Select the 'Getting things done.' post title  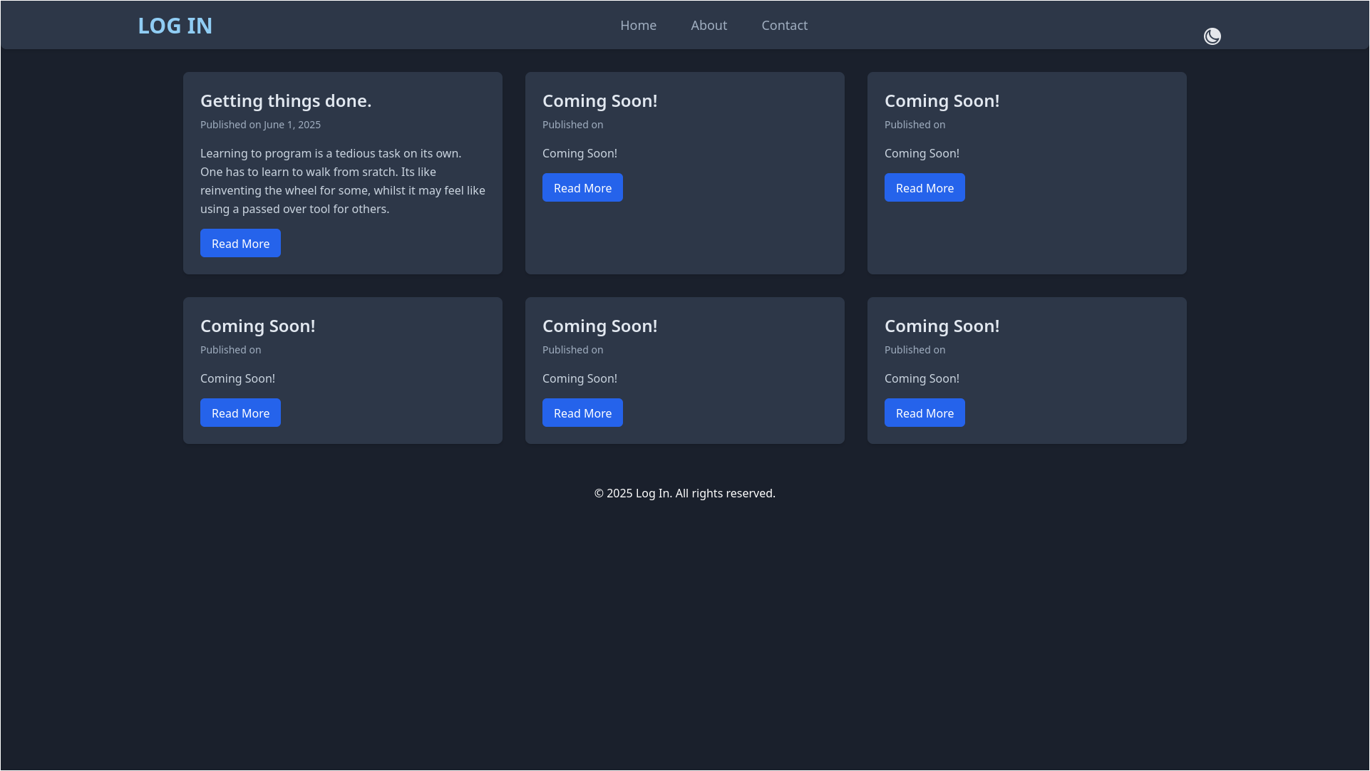[x=286, y=101]
